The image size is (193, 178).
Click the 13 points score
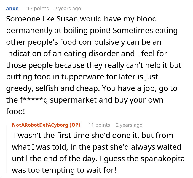click(37, 8)
